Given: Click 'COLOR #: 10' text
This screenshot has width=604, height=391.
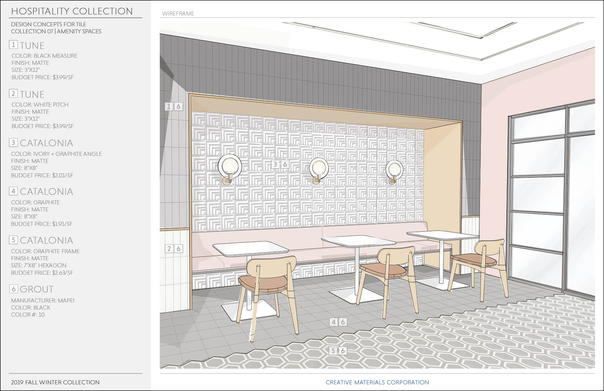Looking at the screenshot, I should [x=28, y=315].
